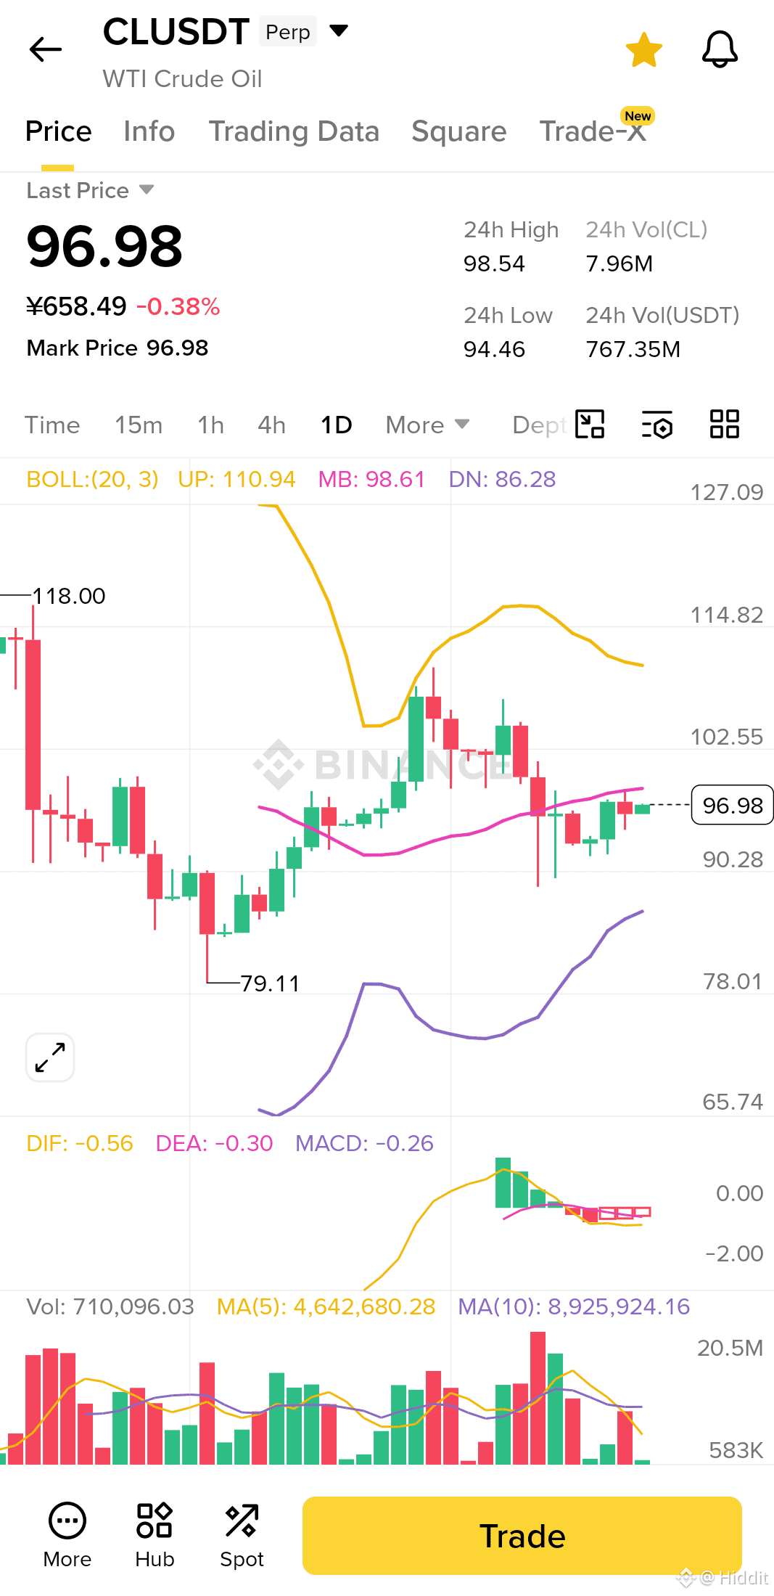Open price alerts with the bell icon
This screenshot has width=774, height=1596.
720,49
